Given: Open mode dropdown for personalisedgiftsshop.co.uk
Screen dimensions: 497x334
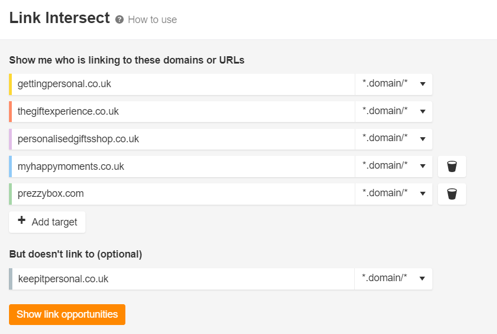Looking at the screenshot, I should pos(394,139).
